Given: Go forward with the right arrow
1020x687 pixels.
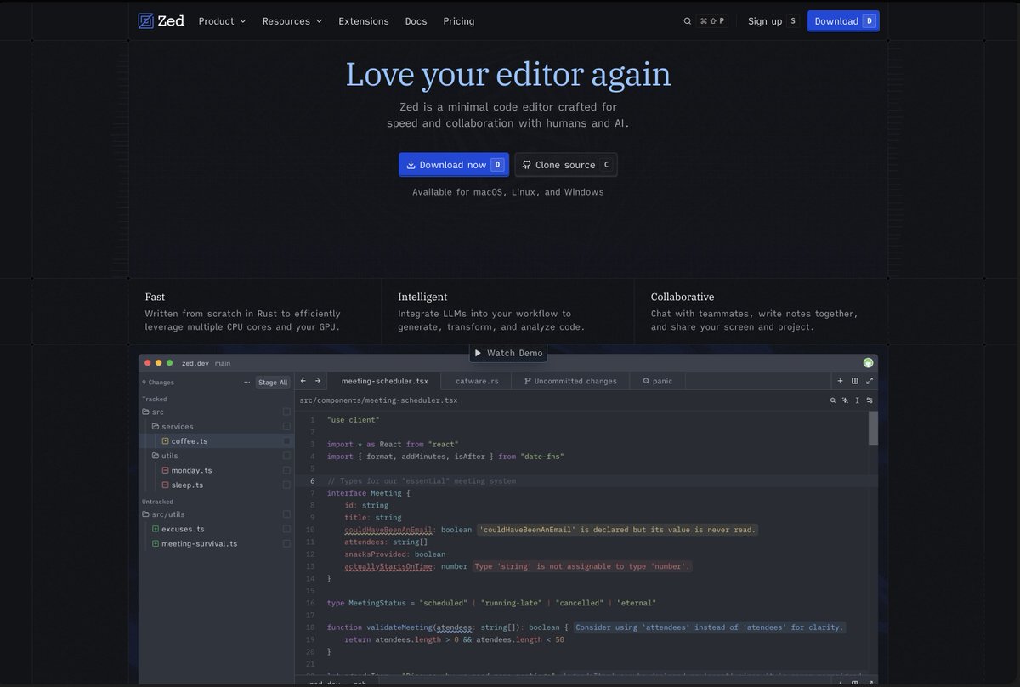Looking at the screenshot, I should pos(318,381).
